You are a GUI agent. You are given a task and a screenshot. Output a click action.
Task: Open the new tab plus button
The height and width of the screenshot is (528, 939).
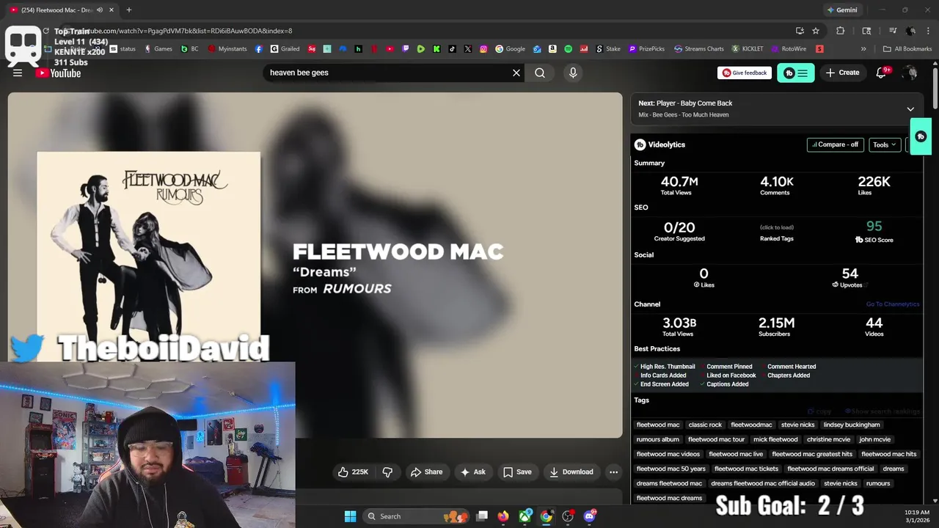pyautogui.click(x=129, y=10)
